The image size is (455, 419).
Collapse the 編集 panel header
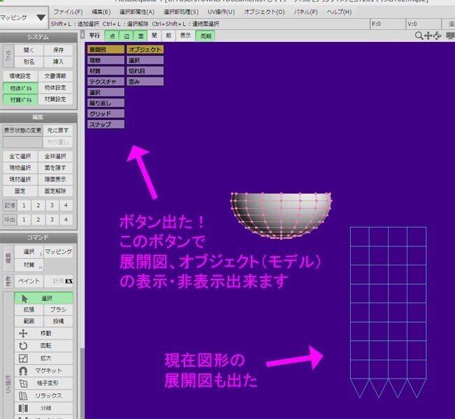coord(38,117)
